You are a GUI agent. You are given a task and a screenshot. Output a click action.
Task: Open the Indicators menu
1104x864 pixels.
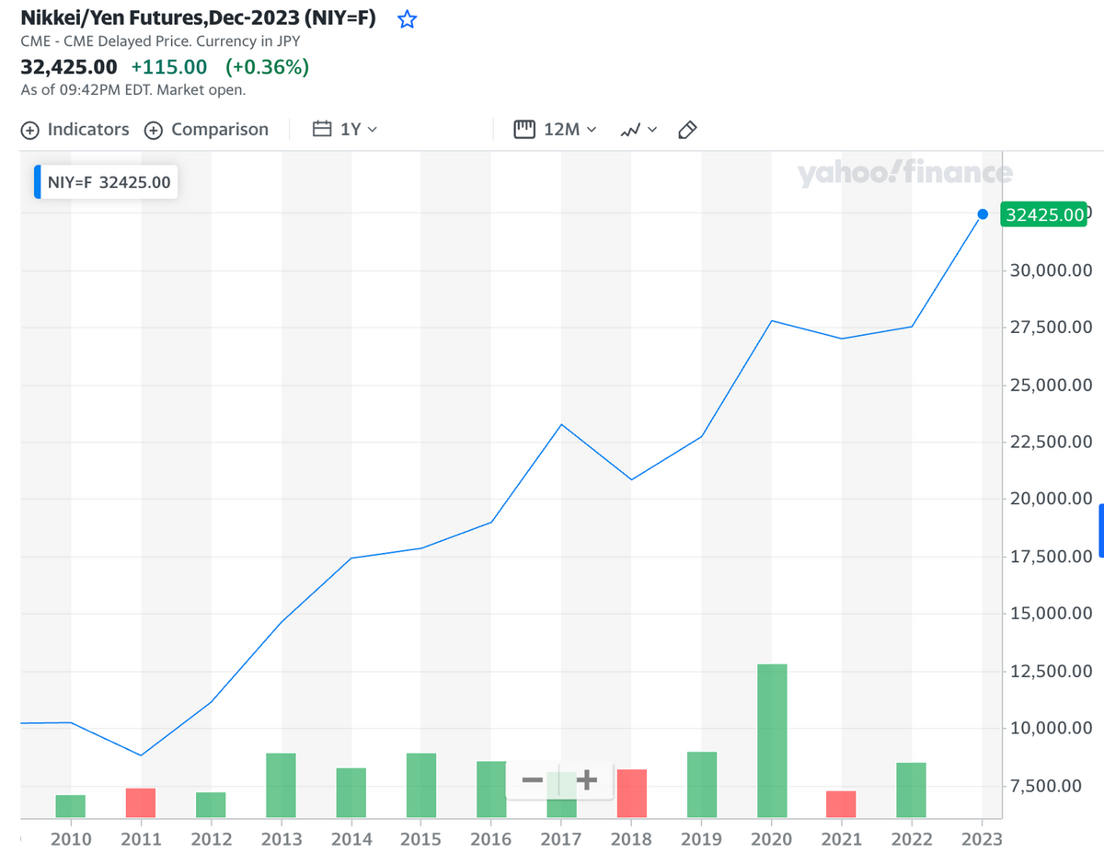[x=75, y=130]
